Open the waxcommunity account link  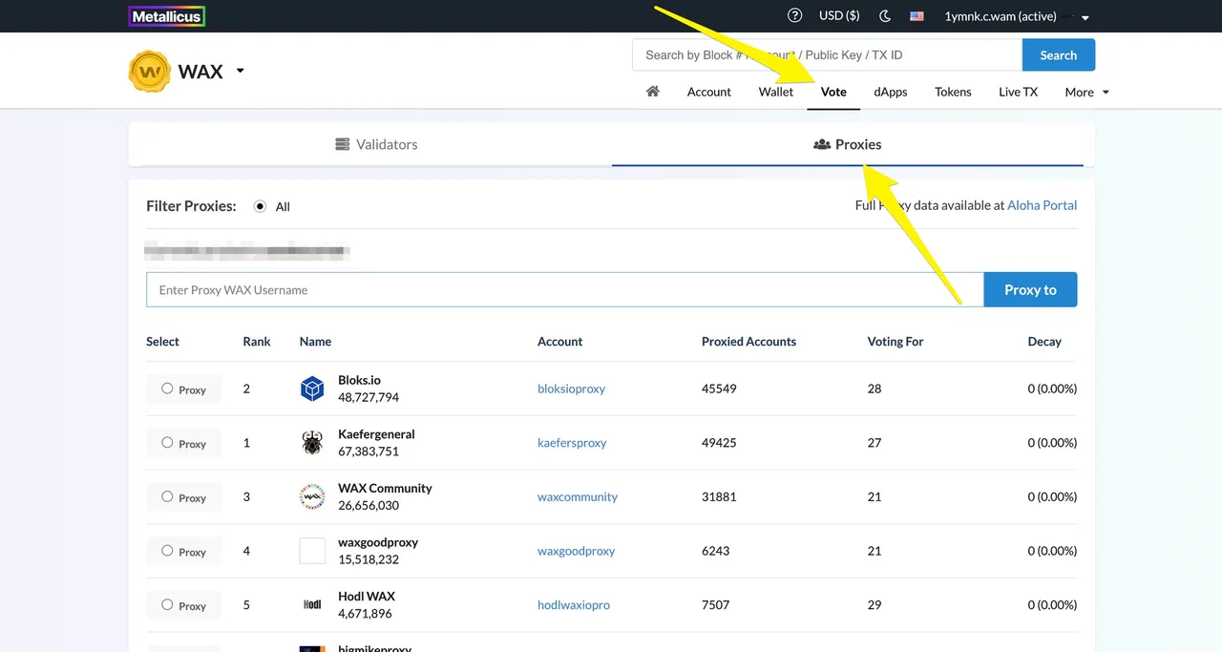[x=578, y=496]
